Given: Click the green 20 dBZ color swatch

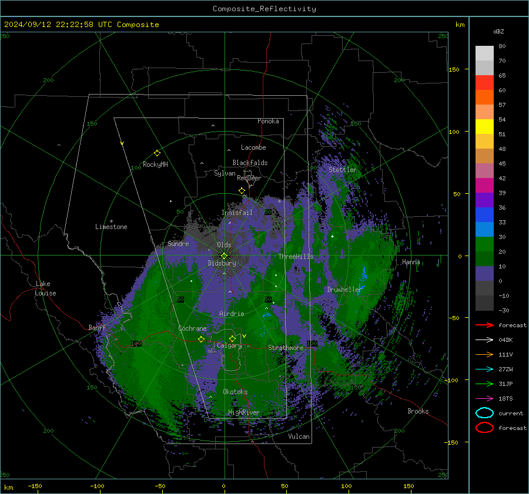Looking at the screenshot, I should pyautogui.click(x=484, y=244).
